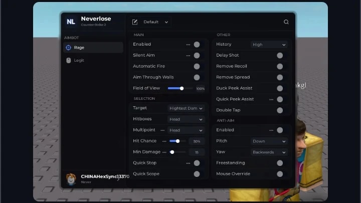This screenshot has height=203, width=361.
Task: Click the Rage crosshair icon
Action: [x=68, y=48]
